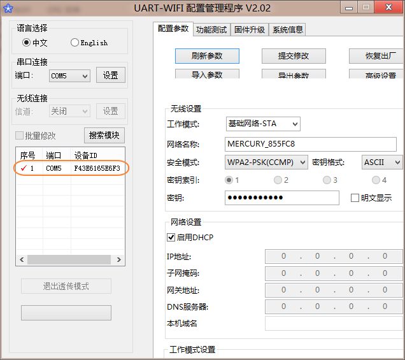Click 恢复出厂 button
The width and height of the screenshot is (405, 360).
tap(377, 56)
